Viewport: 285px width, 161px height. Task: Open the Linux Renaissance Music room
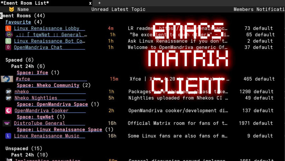pyautogui.click(x=47, y=136)
